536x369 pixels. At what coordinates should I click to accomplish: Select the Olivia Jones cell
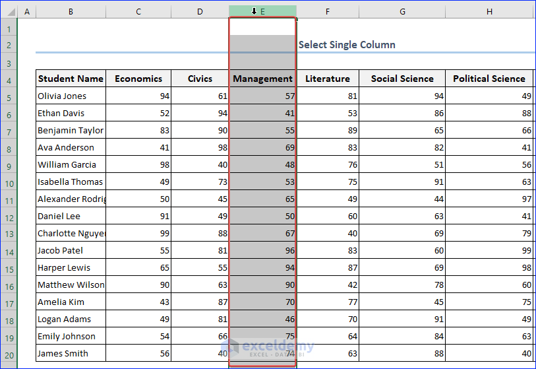pyautogui.click(x=71, y=96)
